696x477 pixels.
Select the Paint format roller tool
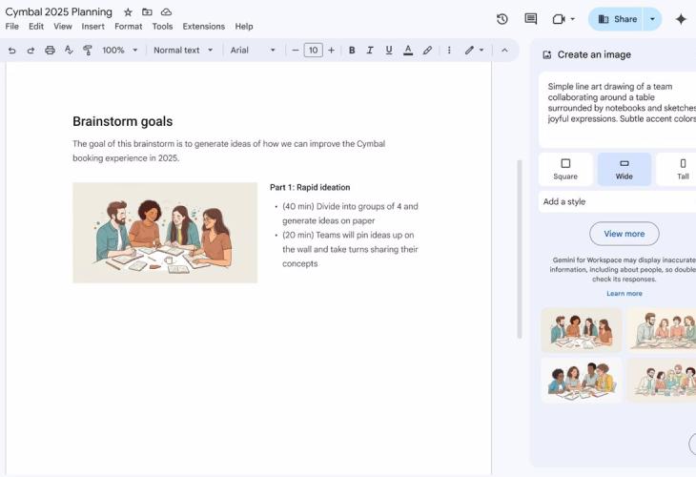click(x=88, y=51)
